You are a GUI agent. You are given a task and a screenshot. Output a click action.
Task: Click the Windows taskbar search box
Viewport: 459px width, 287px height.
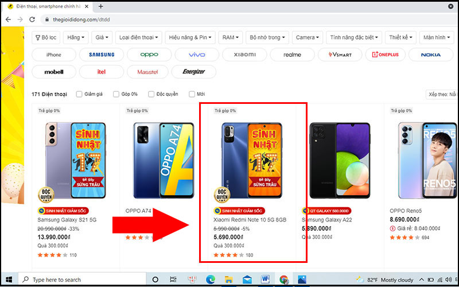[x=80, y=280]
